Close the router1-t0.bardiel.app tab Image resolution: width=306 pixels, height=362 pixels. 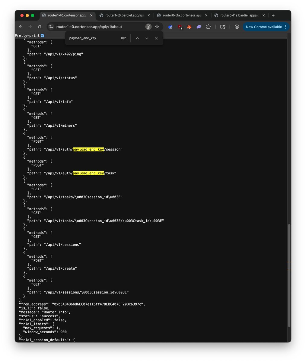pos(148,15)
